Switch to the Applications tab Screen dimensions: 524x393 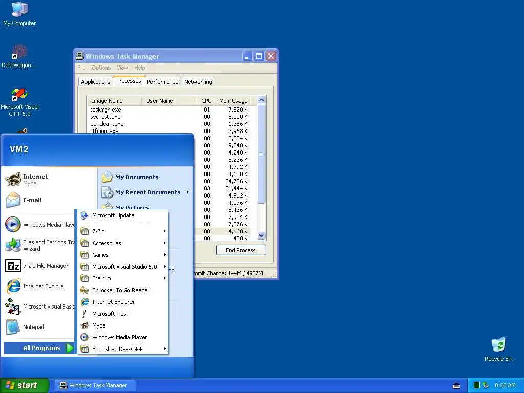tap(95, 82)
